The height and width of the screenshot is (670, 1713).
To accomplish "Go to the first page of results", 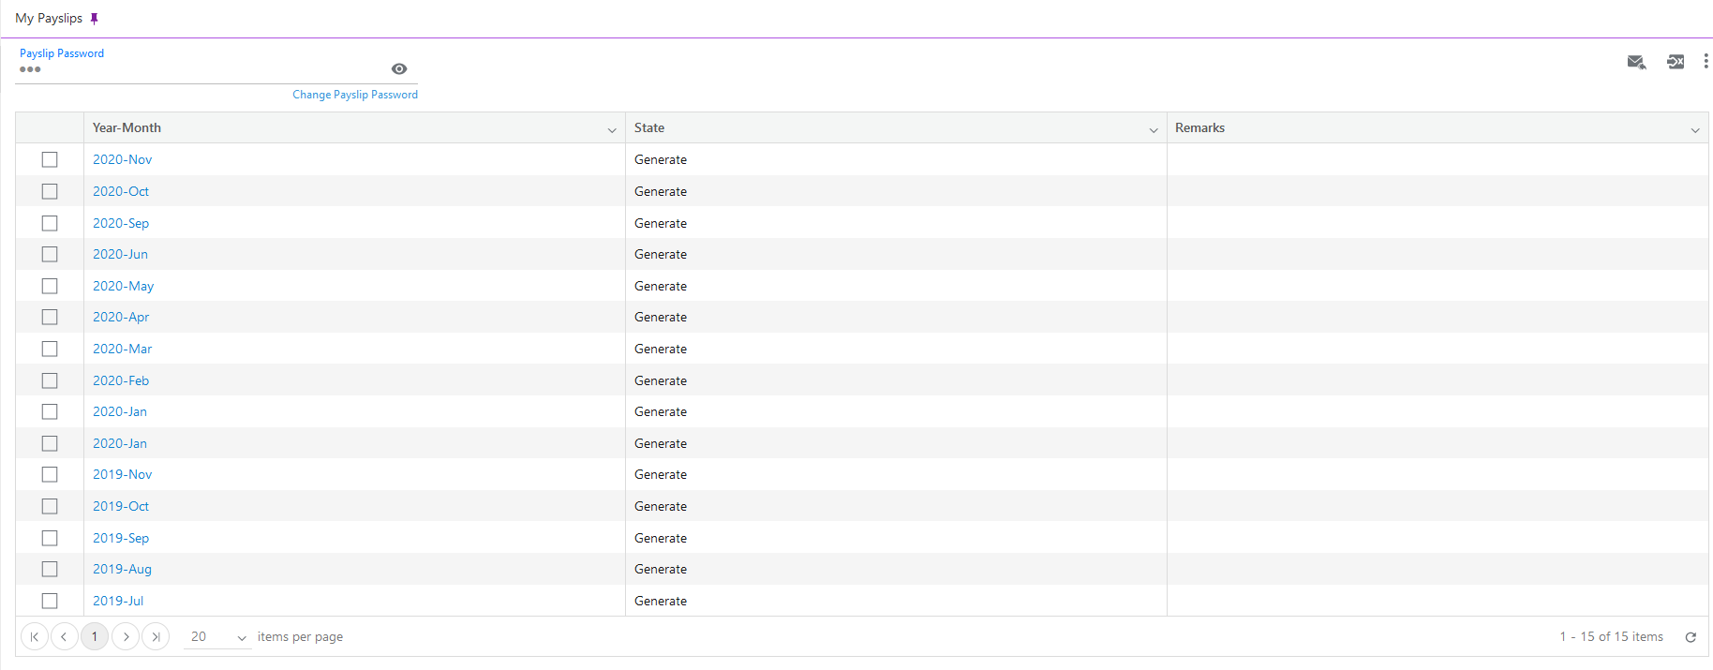I will pyautogui.click(x=35, y=637).
